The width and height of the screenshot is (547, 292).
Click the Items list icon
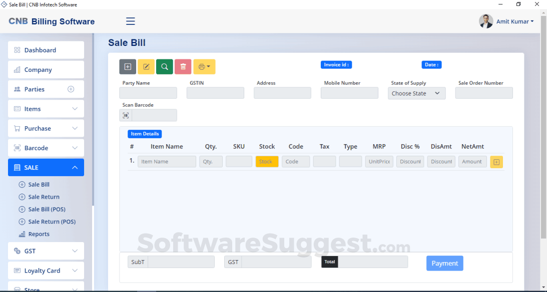click(x=17, y=109)
